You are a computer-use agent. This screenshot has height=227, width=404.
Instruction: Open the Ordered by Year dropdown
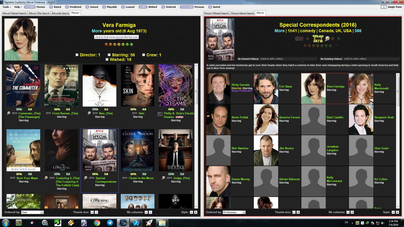32,212
